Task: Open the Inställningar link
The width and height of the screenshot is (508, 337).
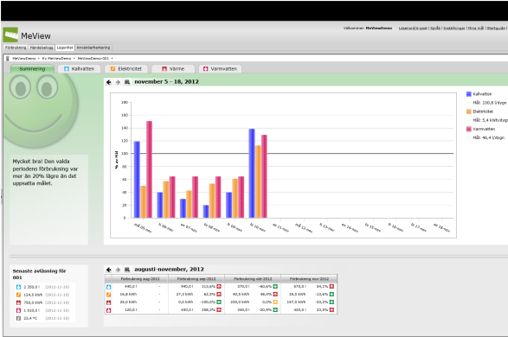Action: [x=453, y=29]
